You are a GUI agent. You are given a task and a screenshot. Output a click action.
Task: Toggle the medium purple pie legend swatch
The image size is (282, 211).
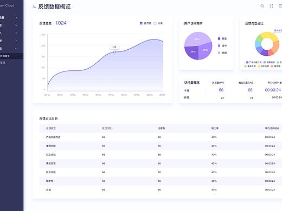pyautogui.click(x=219, y=45)
